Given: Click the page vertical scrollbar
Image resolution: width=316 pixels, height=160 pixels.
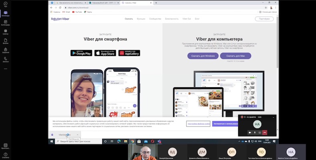Looking at the screenshot, I should 278,42.
